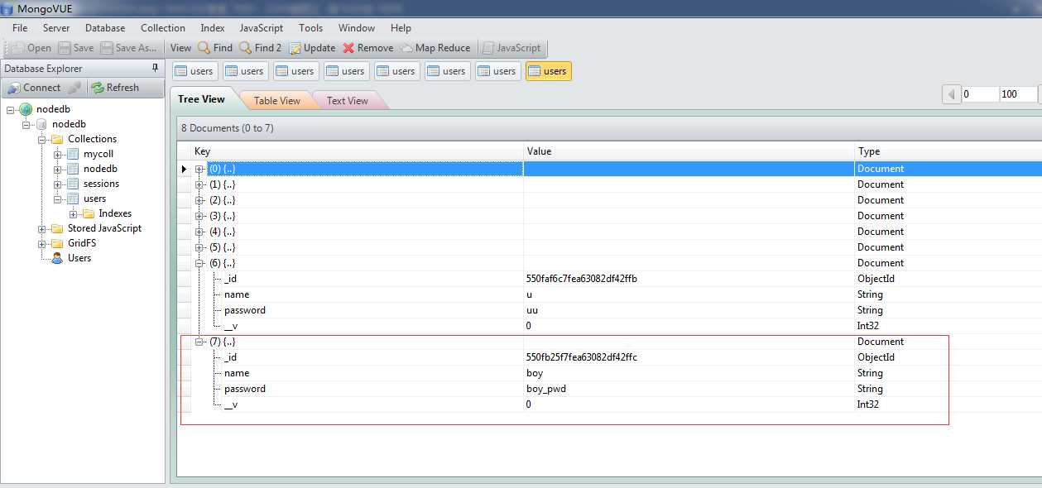
Task: Click the limit input field showing 100
Action: 1018,94
